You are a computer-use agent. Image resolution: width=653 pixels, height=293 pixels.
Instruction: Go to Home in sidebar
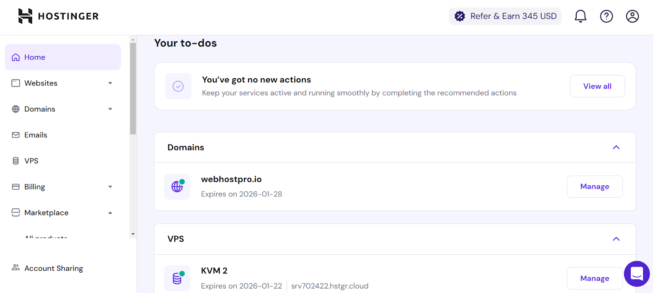[63, 57]
